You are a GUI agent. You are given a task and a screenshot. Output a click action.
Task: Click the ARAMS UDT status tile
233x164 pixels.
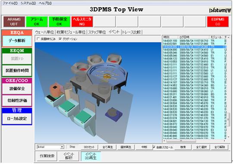[x=14, y=22]
